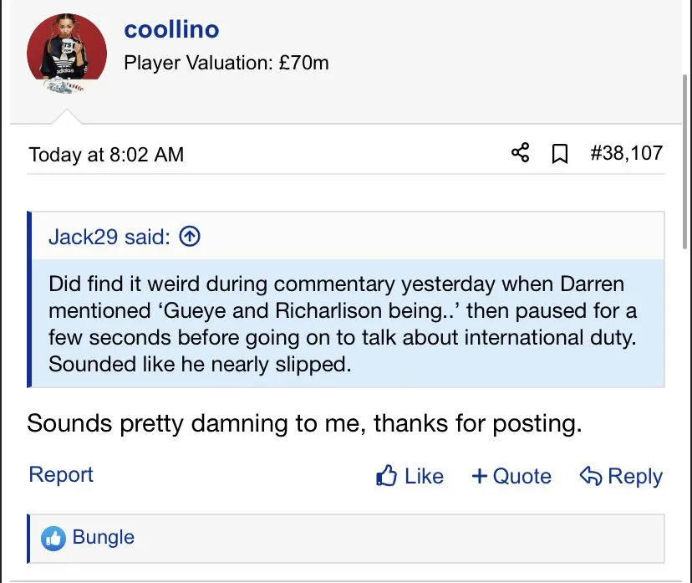Image resolution: width=692 pixels, height=583 pixels.
Task: View Bungle's profile from the likes bar
Action: click(104, 537)
